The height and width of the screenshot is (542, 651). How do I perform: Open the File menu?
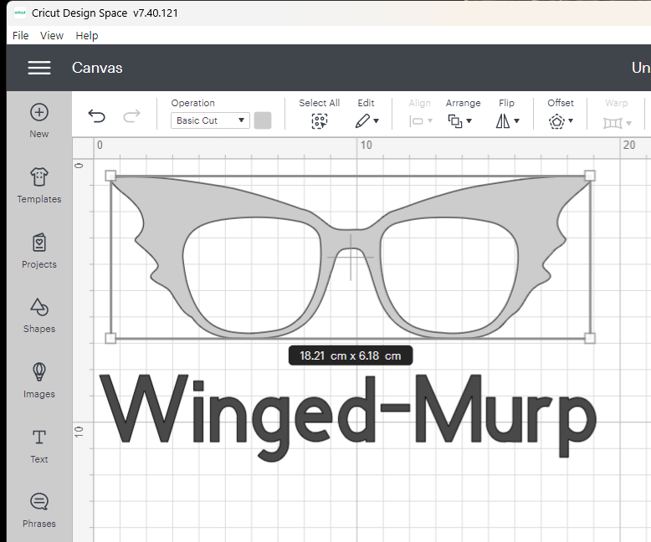tap(21, 35)
